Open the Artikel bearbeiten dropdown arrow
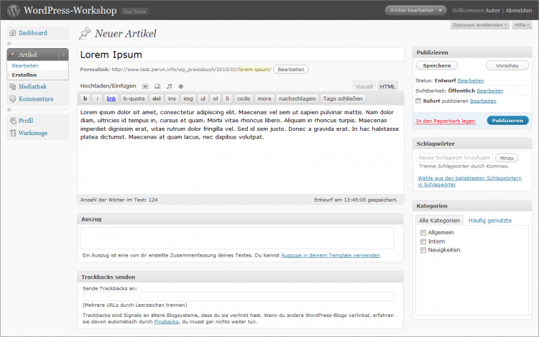539x337 pixels. click(x=441, y=11)
